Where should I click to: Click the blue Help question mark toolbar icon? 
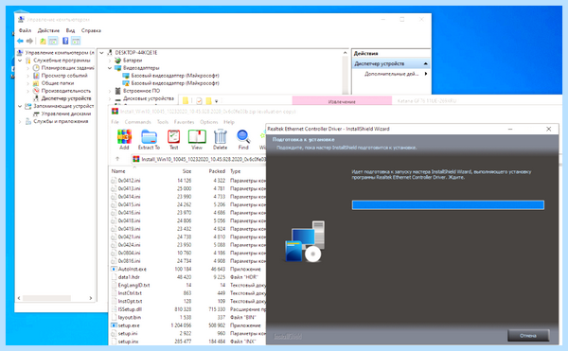(x=65, y=41)
